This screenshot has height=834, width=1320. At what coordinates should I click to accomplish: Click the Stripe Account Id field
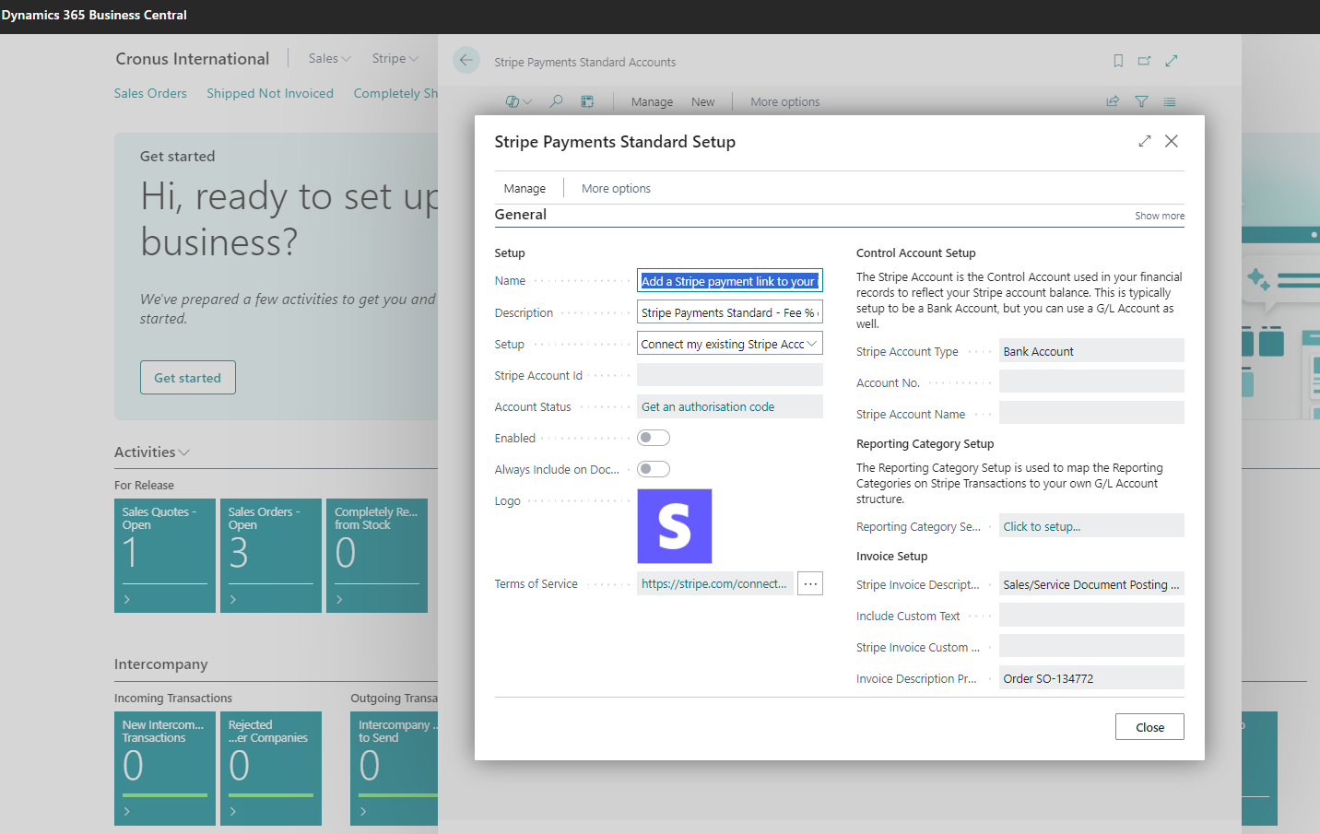(730, 375)
